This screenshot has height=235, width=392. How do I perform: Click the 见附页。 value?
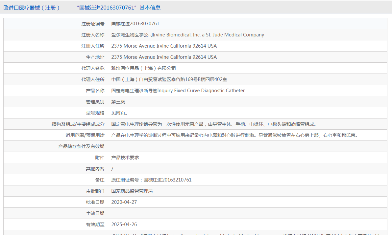(x=119, y=113)
